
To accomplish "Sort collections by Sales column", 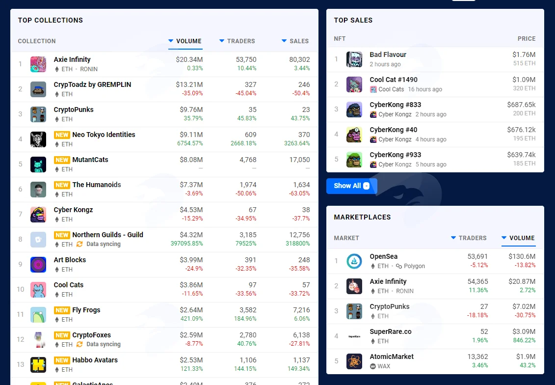I will click(x=295, y=41).
